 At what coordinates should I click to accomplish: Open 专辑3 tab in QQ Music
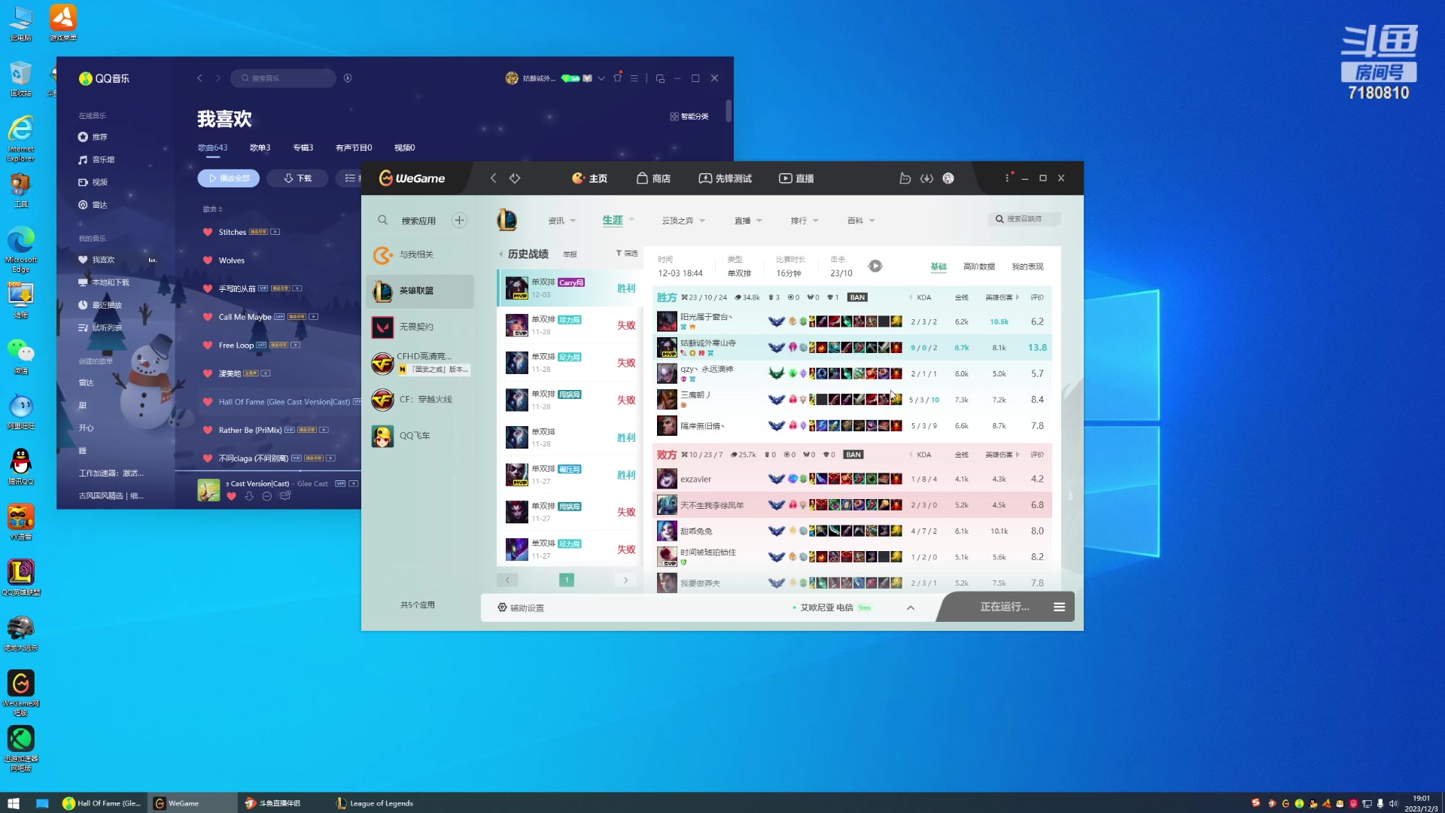[x=303, y=148]
